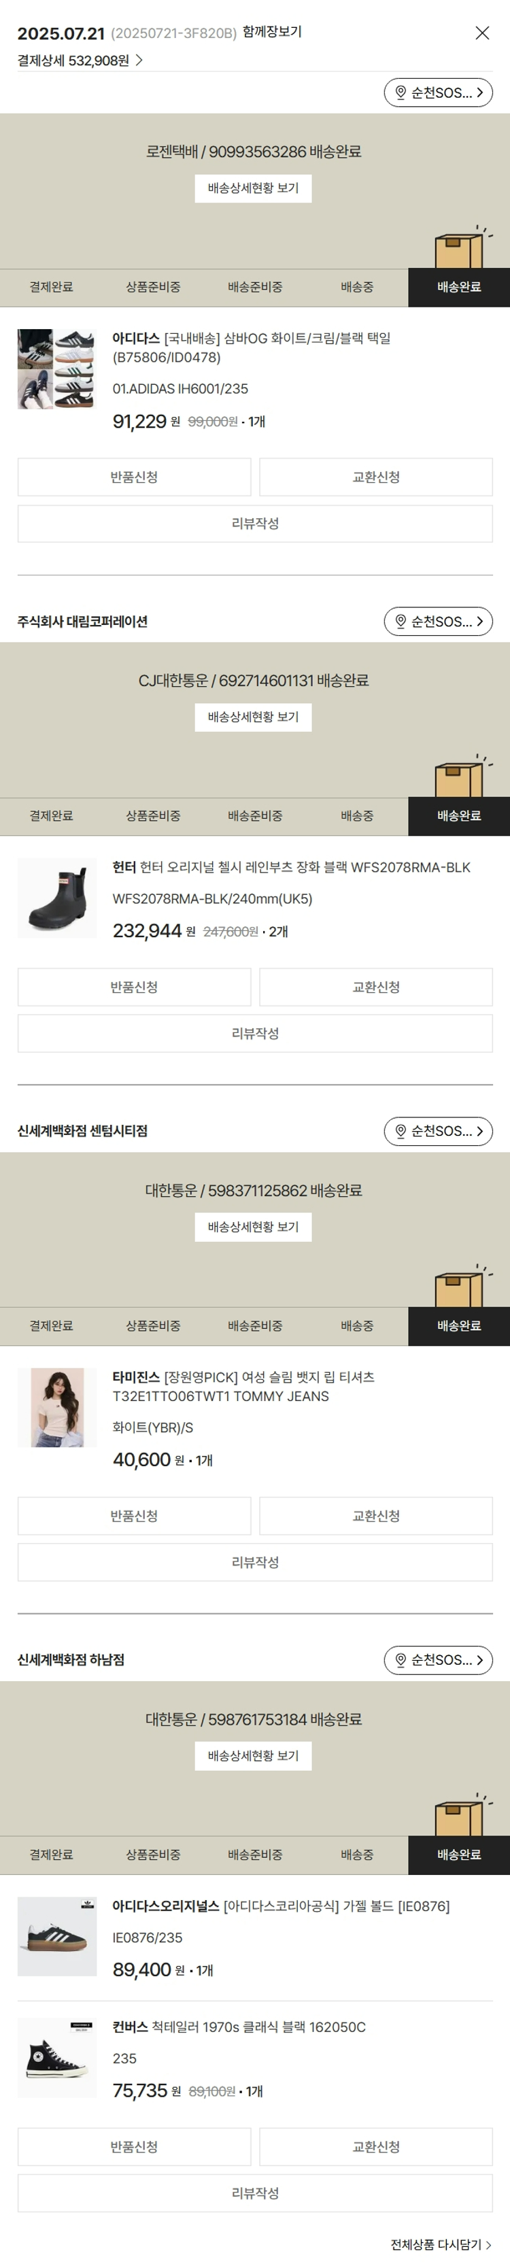Click the CJ대한통운 shipment box icon
The height and width of the screenshot is (2266, 510).
click(459, 779)
